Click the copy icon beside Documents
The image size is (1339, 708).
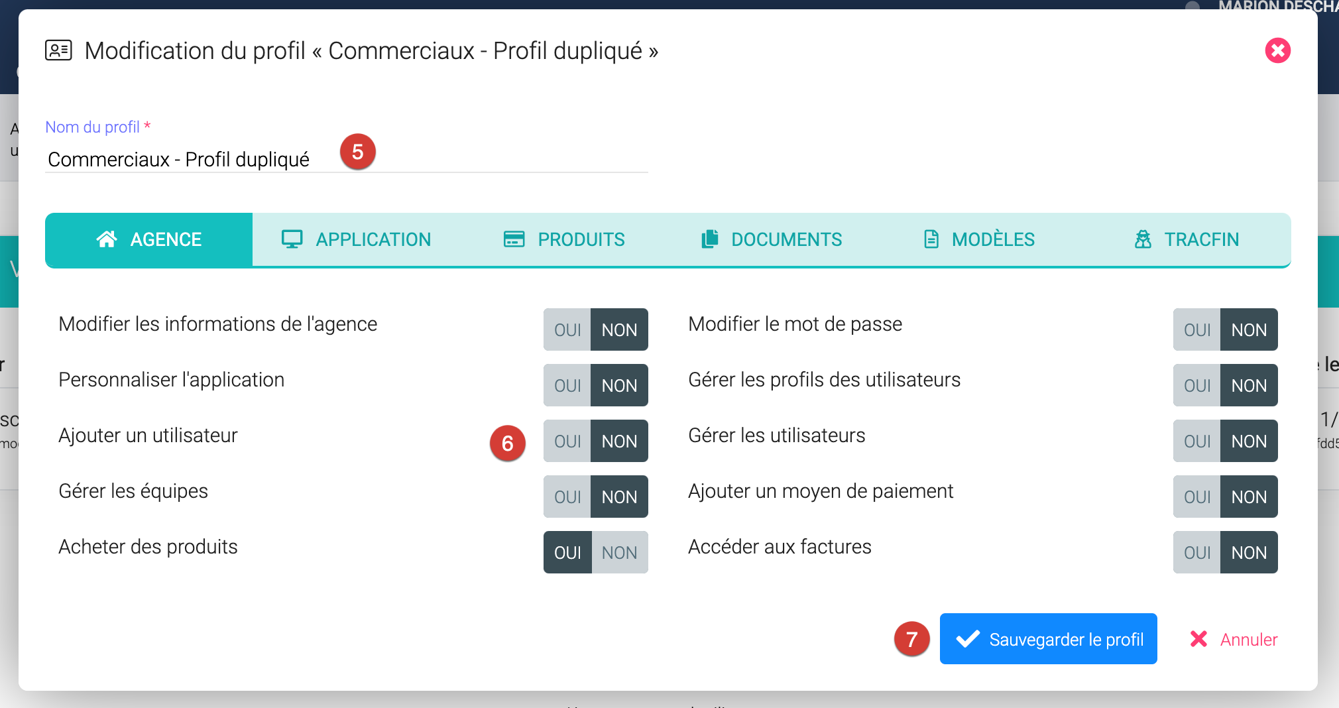click(709, 239)
